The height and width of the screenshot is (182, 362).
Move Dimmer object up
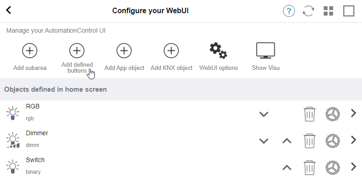(x=287, y=141)
